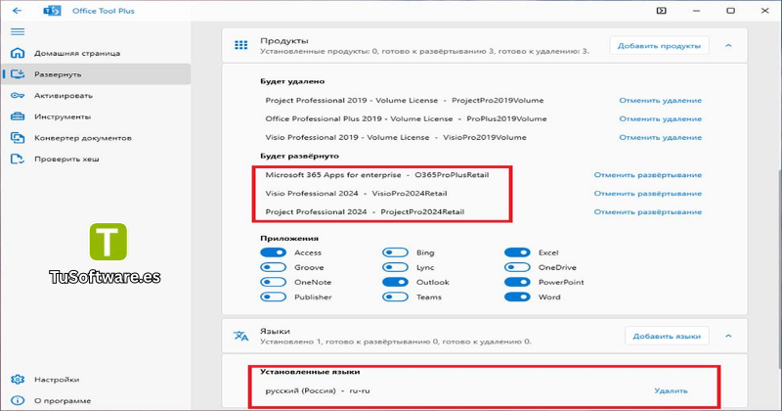The height and width of the screenshot is (411, 782).
Task: Click the translate icon of Языки section
Action: coord(240,336)
